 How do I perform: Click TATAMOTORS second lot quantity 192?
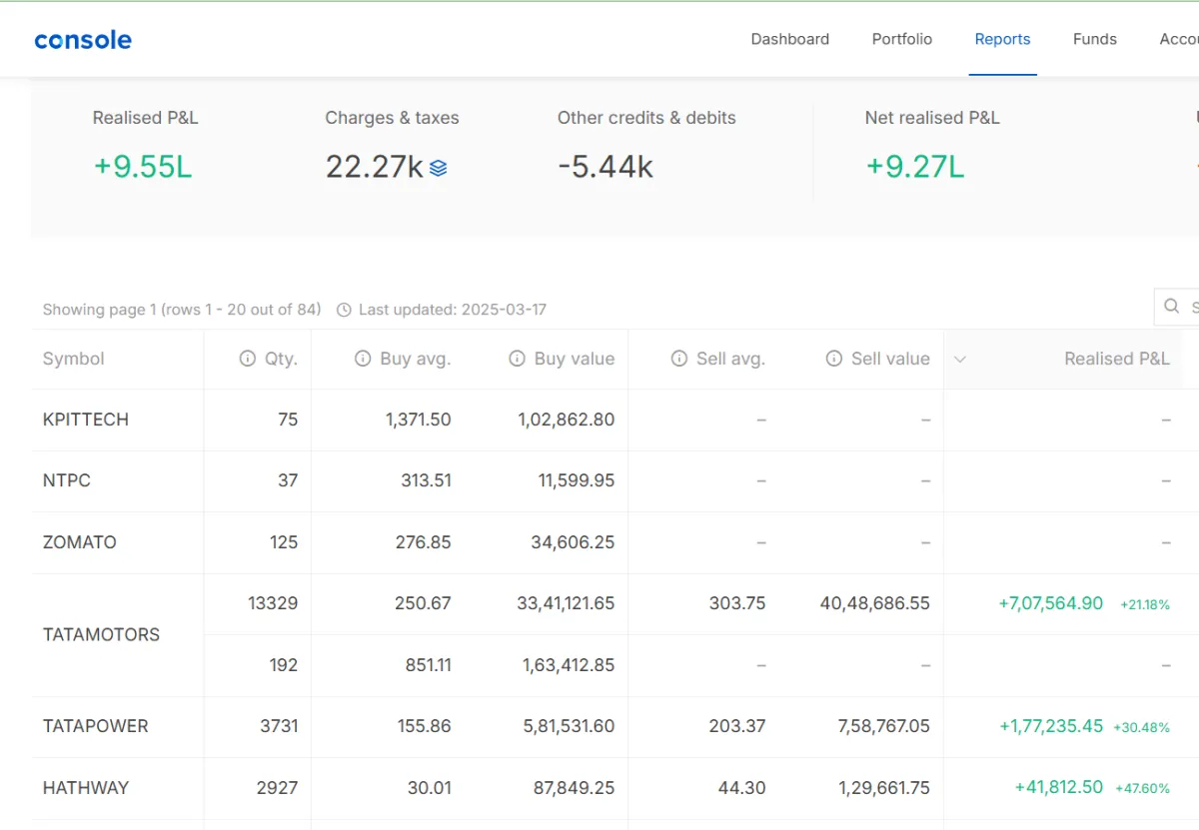pos(284,665)
